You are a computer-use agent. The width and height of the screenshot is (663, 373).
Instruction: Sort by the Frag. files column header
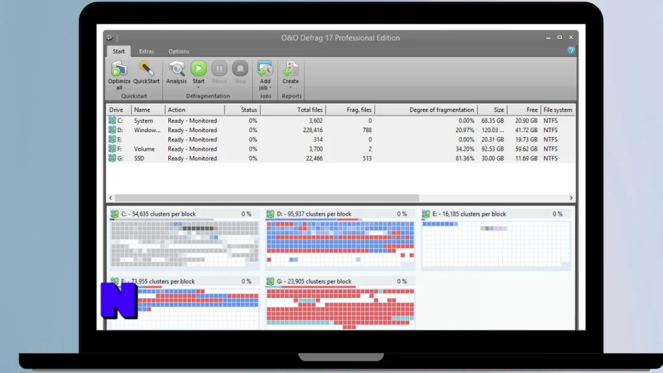tap(350, 109)
